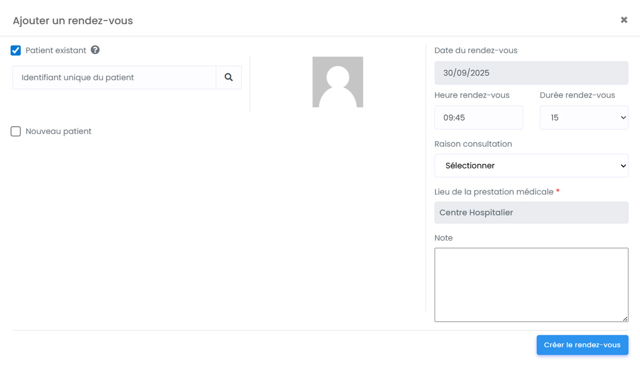Open the Durée rendez-vous dropdown

pyautogui.click(x=583, y=117)
